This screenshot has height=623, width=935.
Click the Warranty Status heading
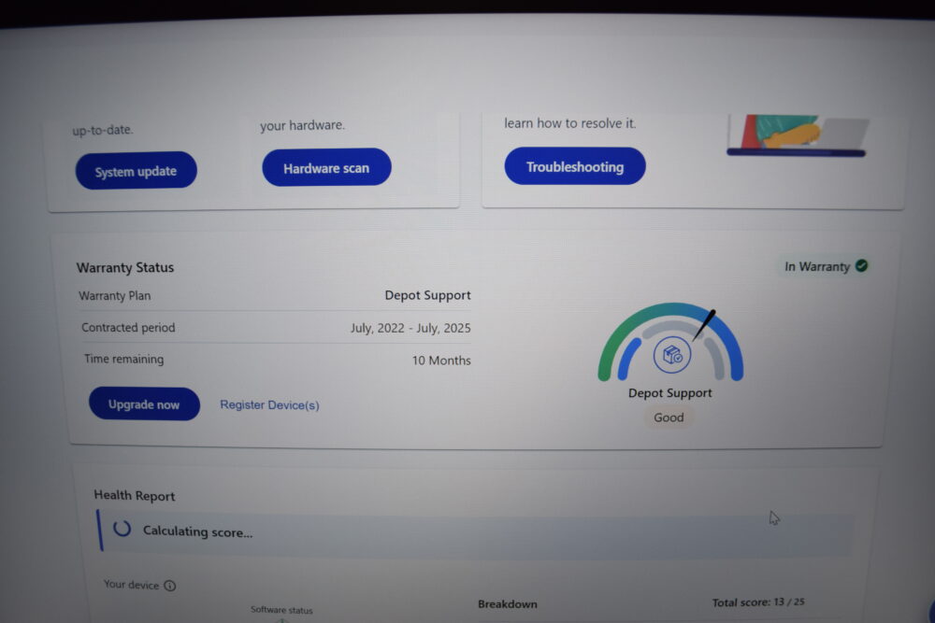point(125,267)
